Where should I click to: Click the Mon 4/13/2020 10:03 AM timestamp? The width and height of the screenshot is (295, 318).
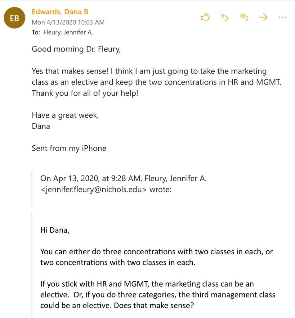(68, 22)
